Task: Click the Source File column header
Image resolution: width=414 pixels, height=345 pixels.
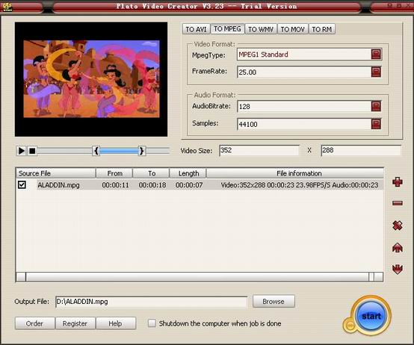Action: click(56, 173)
